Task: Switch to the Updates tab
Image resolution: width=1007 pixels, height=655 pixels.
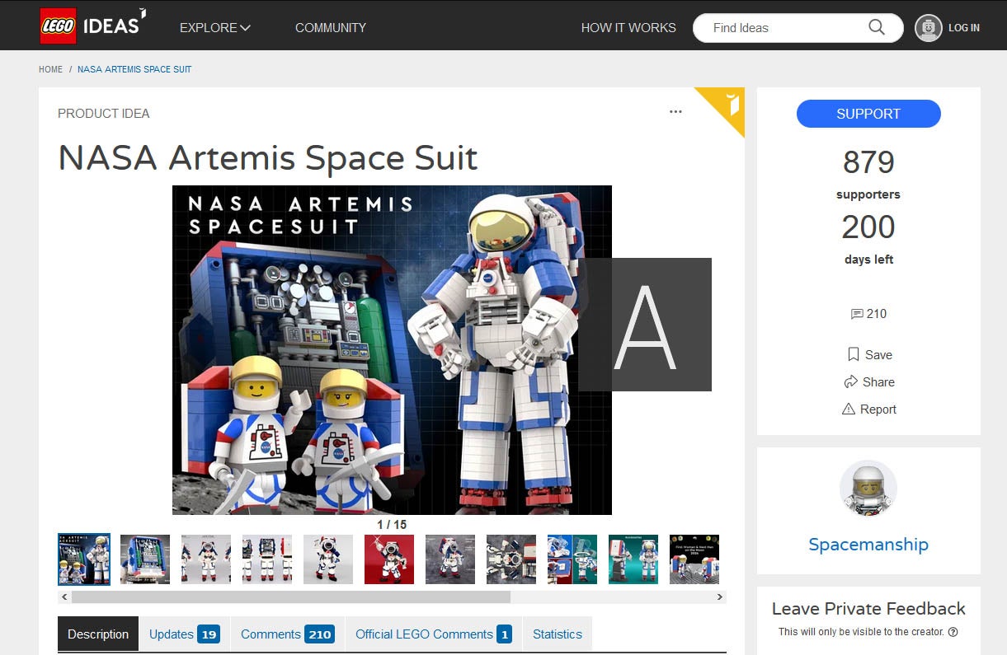Action: pos(184,634)
